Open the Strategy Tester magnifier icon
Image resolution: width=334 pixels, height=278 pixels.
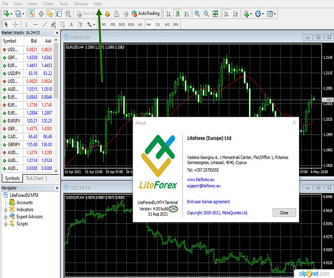68,14
